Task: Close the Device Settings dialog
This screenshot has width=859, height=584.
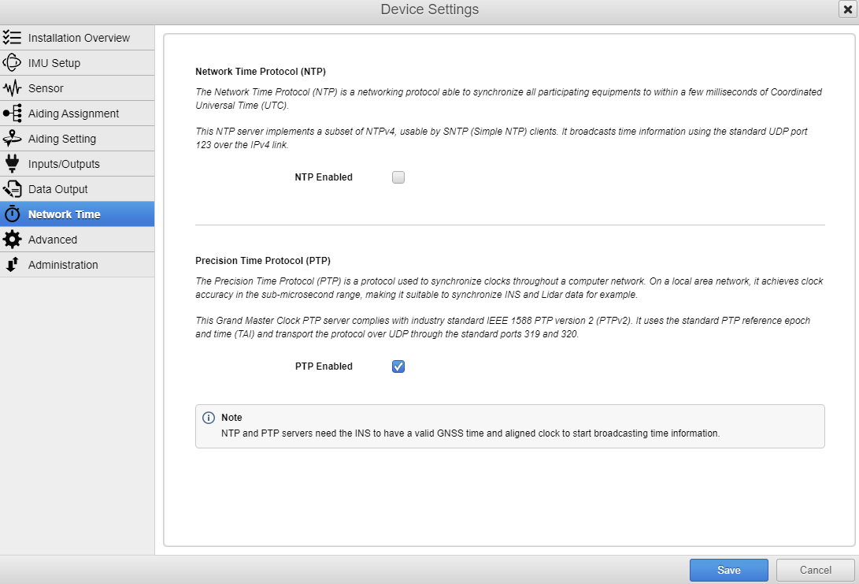Action: (x=847, y=9)
